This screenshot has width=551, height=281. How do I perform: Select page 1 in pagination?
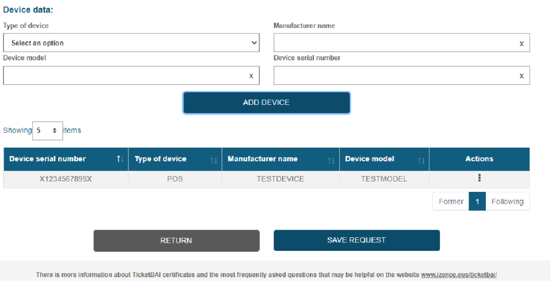click(477, 201)
